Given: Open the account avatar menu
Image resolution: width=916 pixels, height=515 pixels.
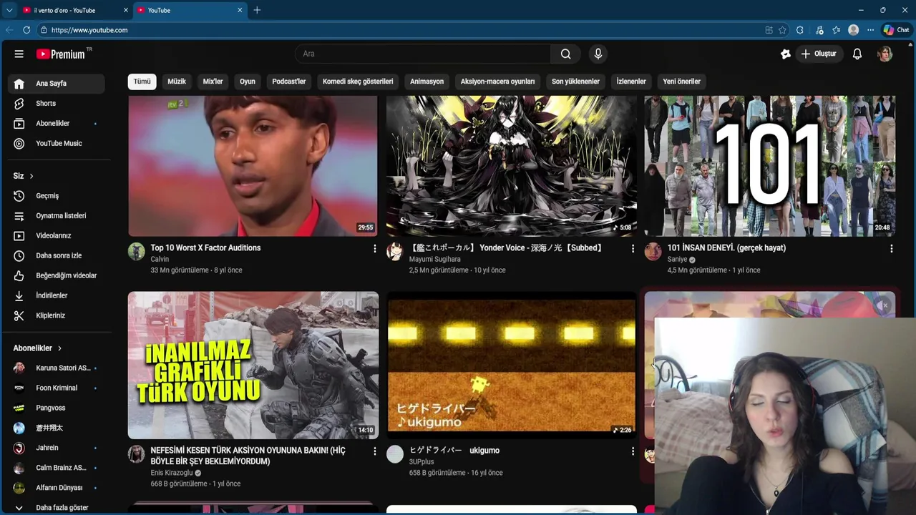Looking at the screenshot, I should [x=885, y=54].
